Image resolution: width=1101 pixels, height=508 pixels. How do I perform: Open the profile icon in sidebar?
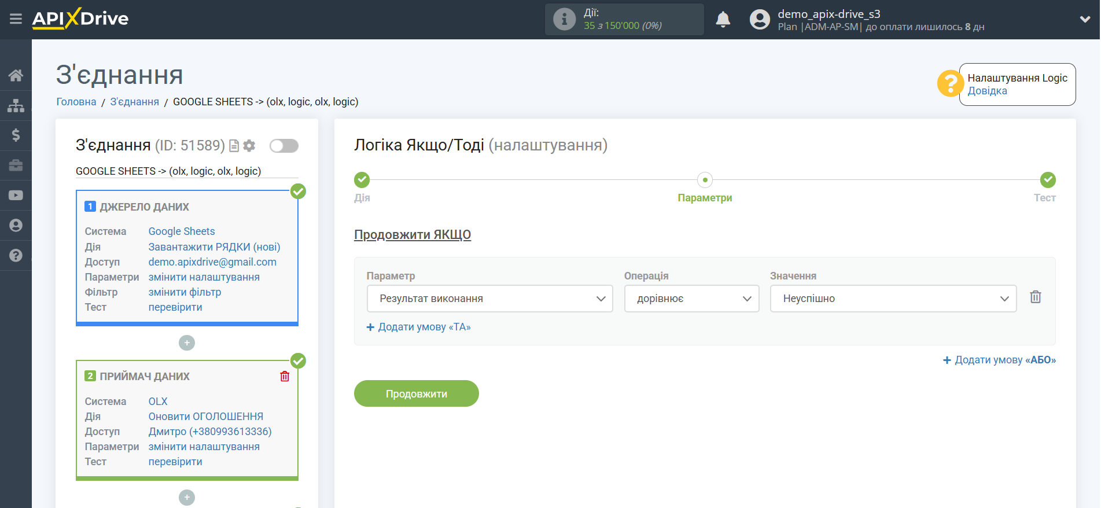click(x=16, y=226)
